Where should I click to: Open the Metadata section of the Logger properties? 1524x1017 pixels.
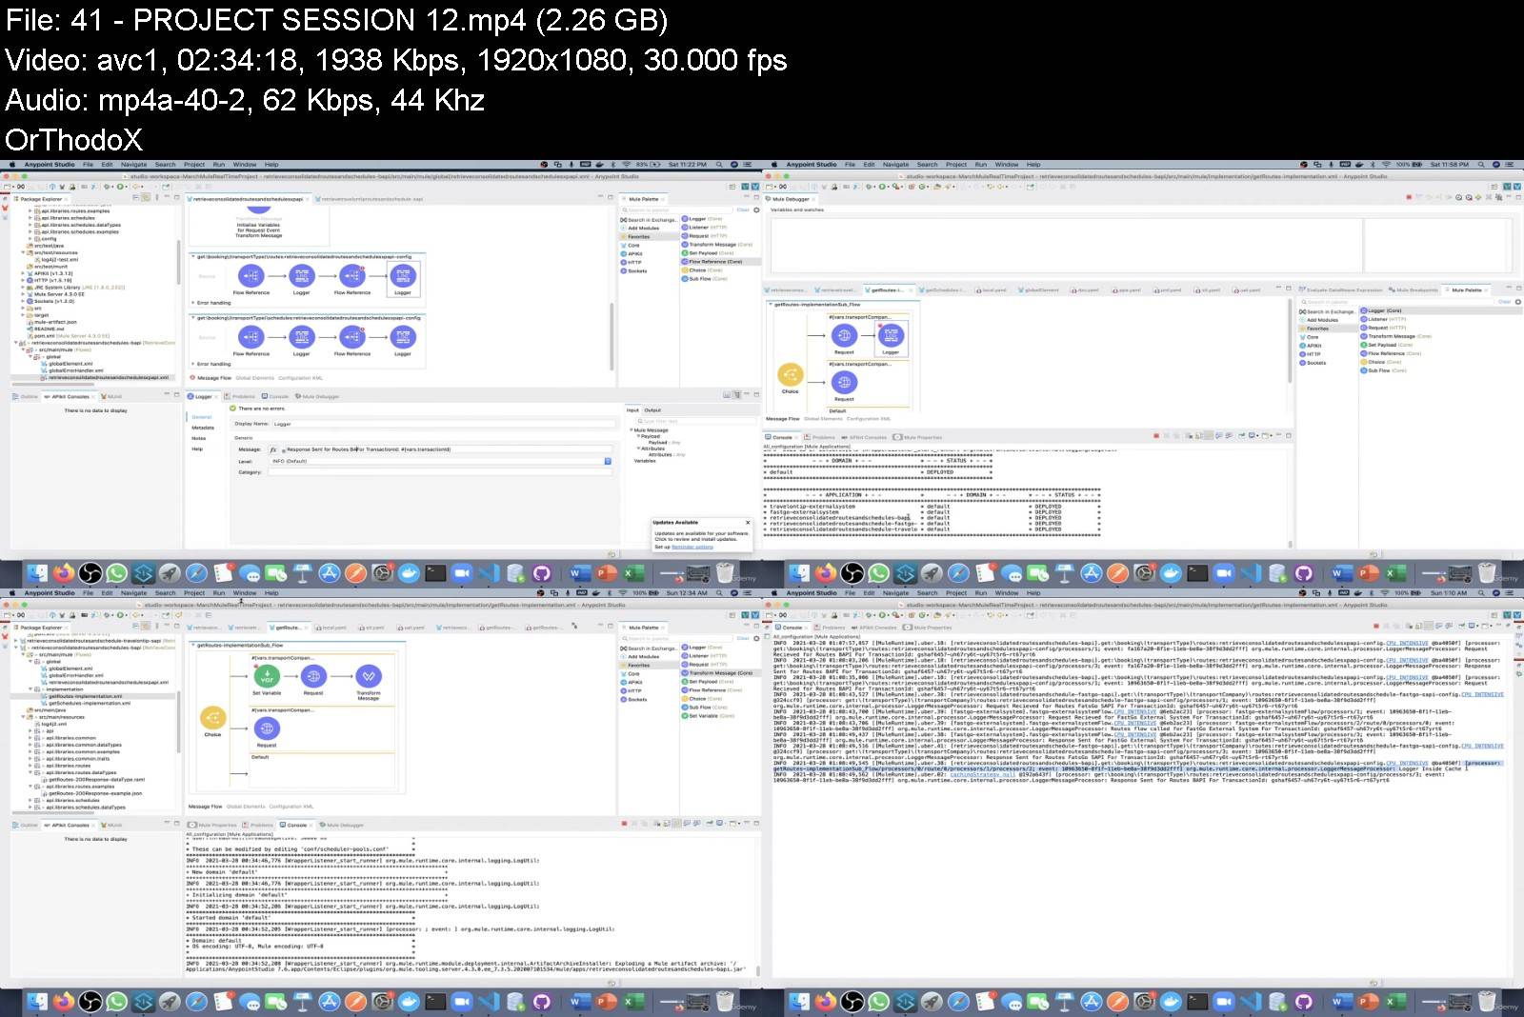point(202,428)
